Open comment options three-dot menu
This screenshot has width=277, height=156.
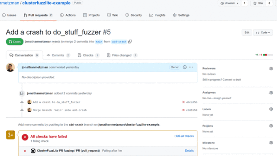tap(191, 67)
